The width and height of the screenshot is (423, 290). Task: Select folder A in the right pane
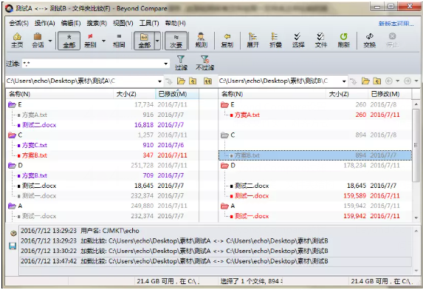tap(228, 206)
